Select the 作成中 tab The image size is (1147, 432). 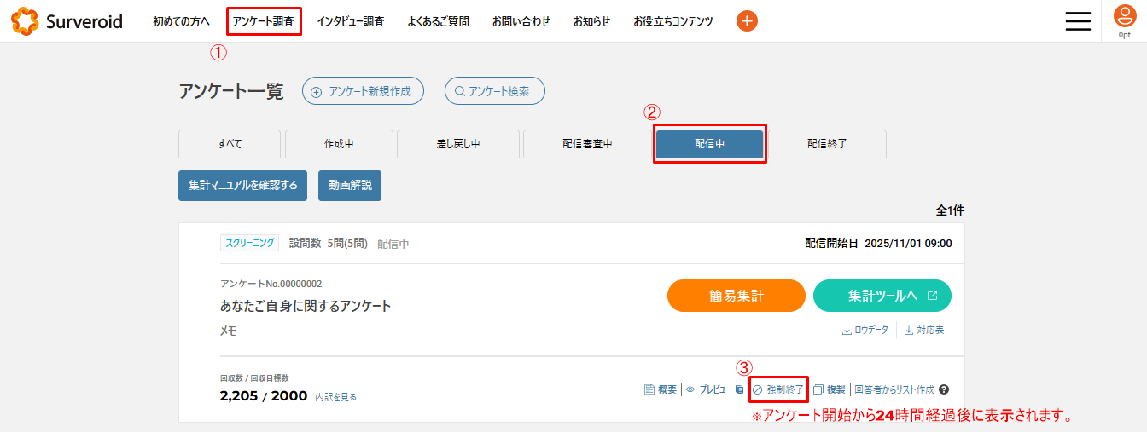point(339,144)
